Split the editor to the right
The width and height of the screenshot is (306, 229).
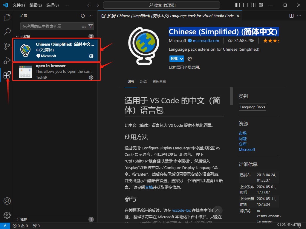click(x=291, y=16)
